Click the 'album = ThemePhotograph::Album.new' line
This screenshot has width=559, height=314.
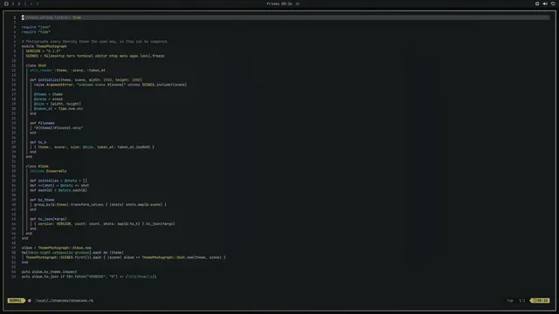[56, 248]
